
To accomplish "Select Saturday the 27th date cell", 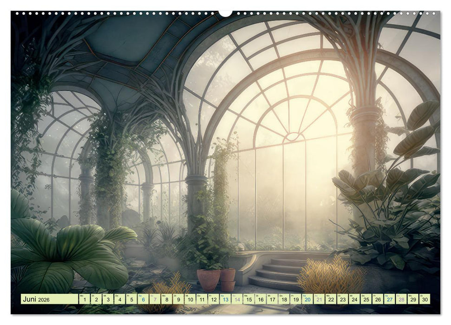I will tap(390, 299).
